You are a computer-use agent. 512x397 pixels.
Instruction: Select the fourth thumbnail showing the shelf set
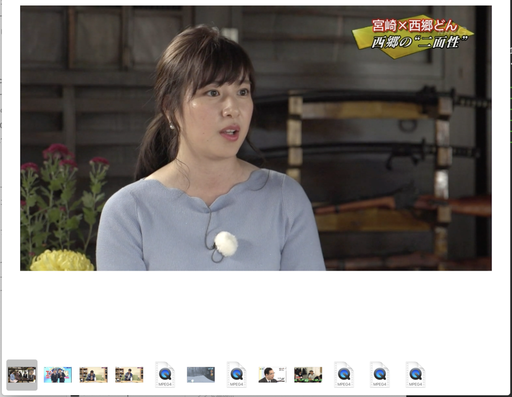[x=129, y=374]
